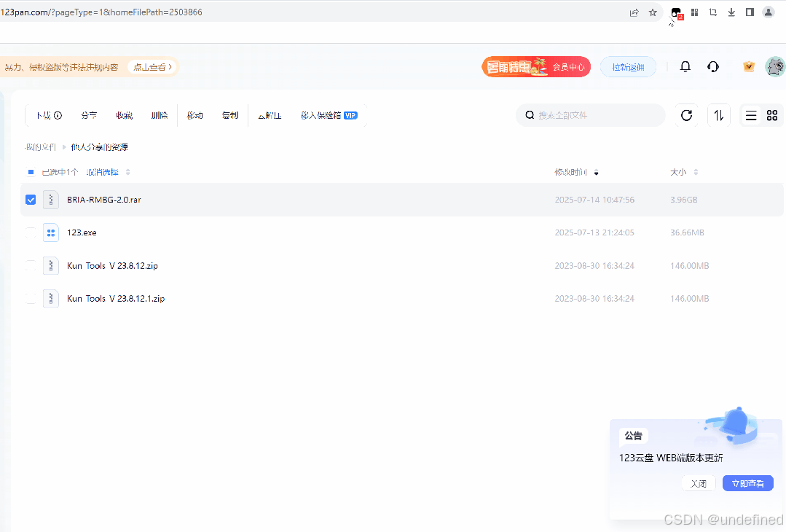Click the info icon beside 下载
This screenshot has height=532, width=786.
[x=58, y=115]
